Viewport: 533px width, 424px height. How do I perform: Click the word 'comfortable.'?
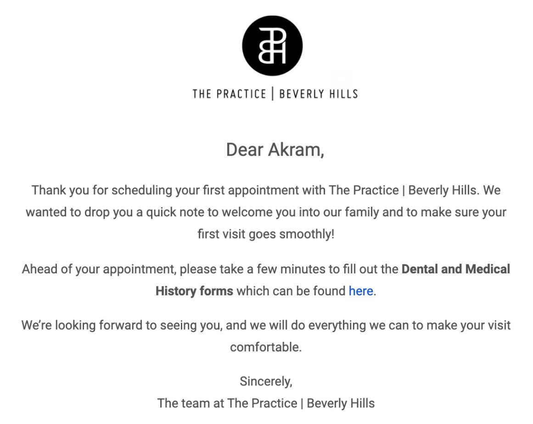point(266,347)
